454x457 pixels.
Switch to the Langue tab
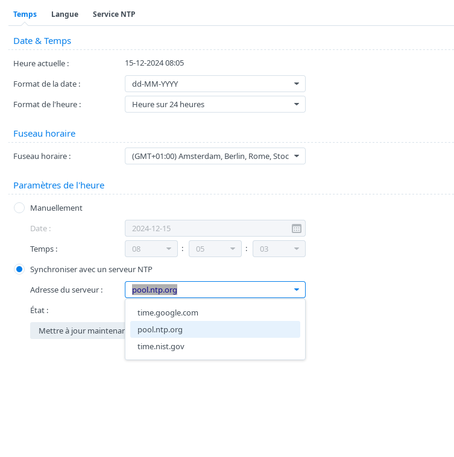tap(65, 14)
